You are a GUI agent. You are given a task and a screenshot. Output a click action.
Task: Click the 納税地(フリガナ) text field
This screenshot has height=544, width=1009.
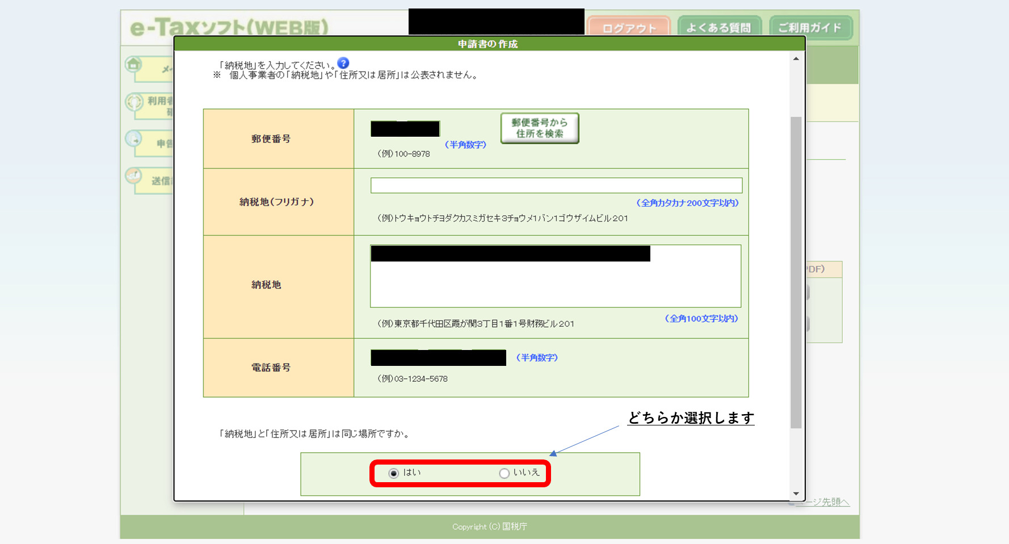556,185
